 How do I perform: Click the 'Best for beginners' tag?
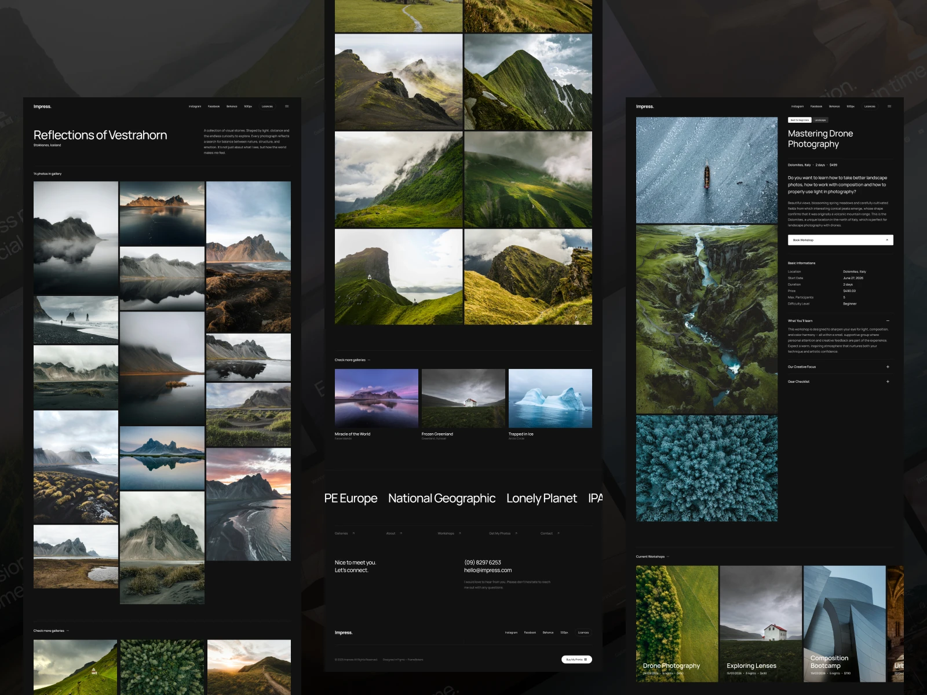800,120
